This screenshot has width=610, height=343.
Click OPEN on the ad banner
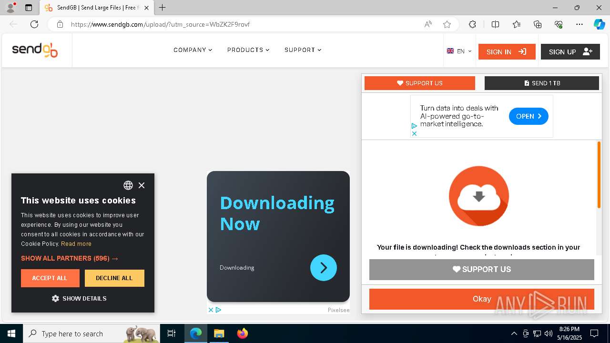click(x=529, y=116)
